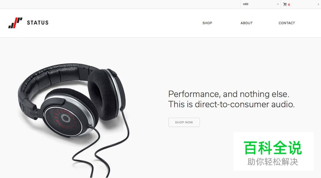Click the red and black Status logo mark

pos(15,23)
